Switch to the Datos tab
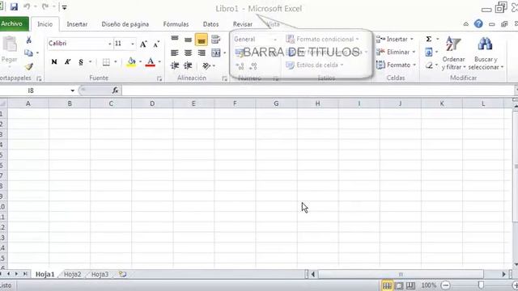 point(210,24)
